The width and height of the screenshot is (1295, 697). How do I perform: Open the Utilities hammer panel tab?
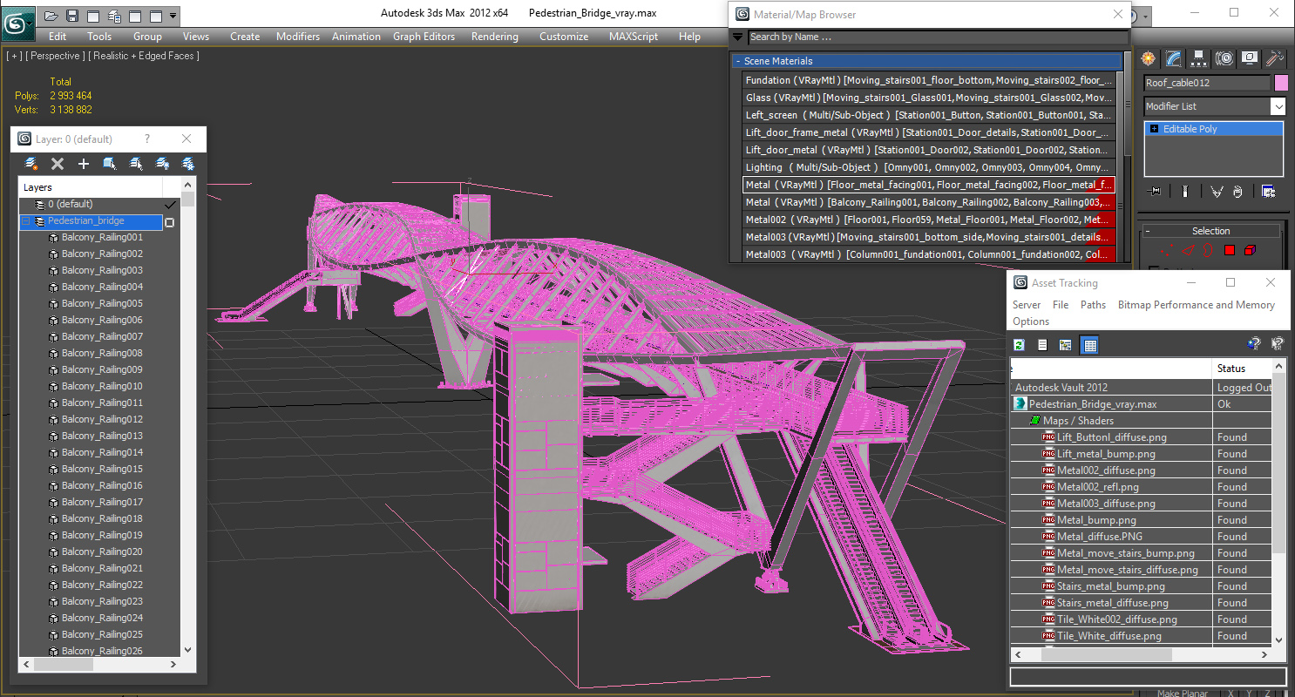point(1275,58)
